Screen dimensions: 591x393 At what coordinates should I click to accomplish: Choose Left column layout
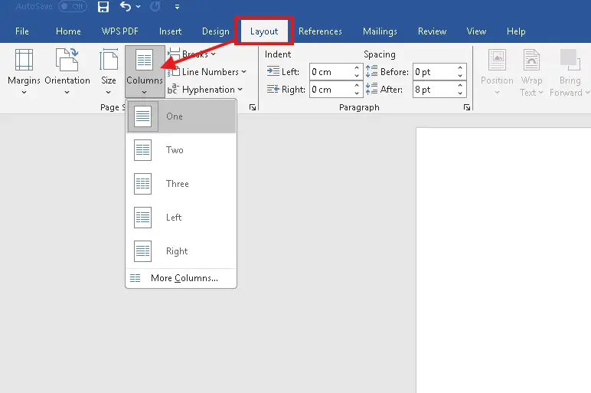181,218
